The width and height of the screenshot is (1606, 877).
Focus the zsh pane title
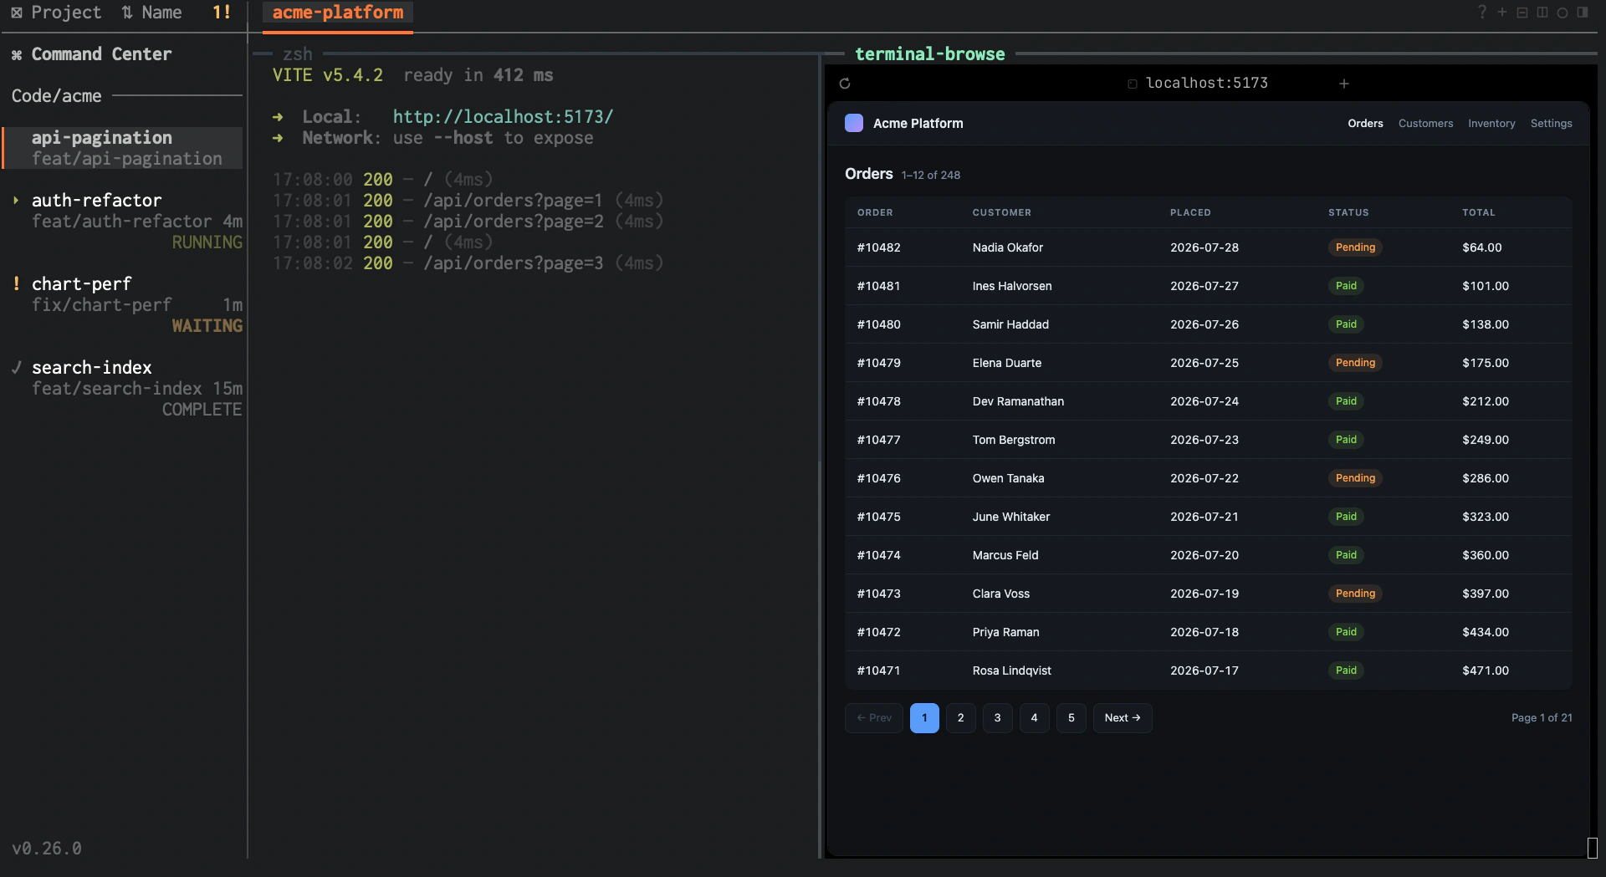point(298,54)
